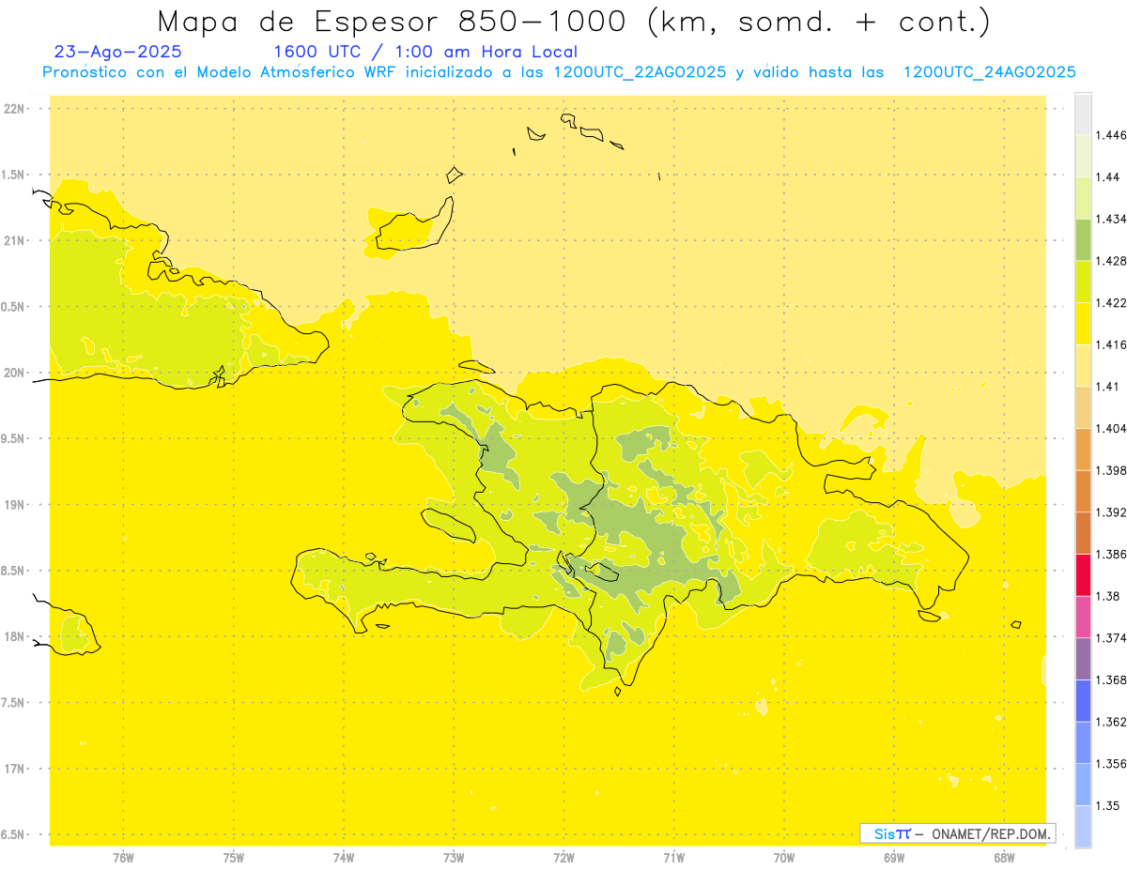1127x870 pixels.
Task: Click the 17N latitude axis label
Action: [15, 769]
